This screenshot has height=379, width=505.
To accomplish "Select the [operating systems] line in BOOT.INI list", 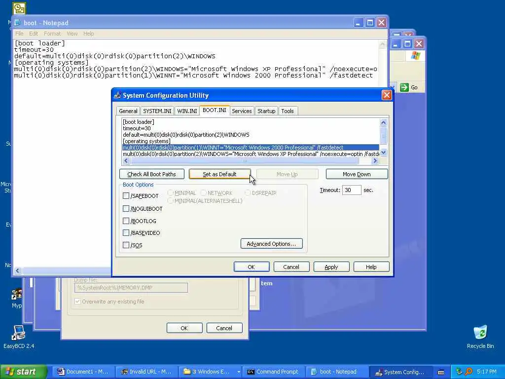I will [146, 141].
